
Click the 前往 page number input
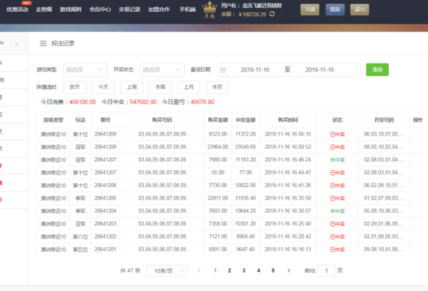click(x=326, y=271)
